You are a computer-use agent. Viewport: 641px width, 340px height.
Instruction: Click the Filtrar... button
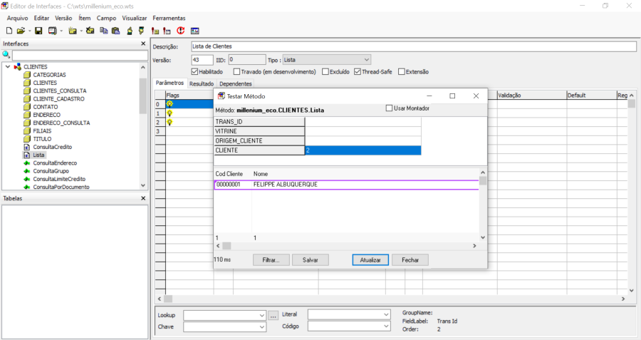pyautogui.click(x=271, y=259)
